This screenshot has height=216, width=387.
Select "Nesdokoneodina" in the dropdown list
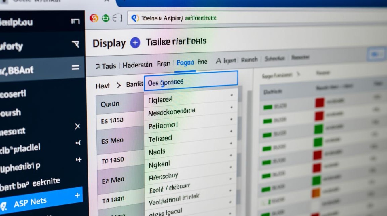[x=191, y=111]
